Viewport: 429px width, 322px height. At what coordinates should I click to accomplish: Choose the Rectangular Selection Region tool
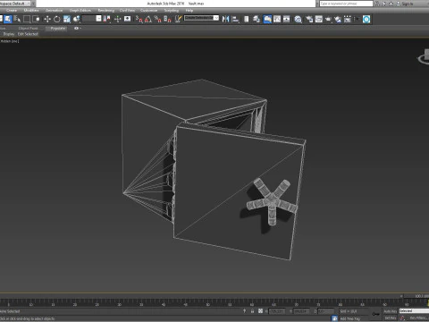[27, 19]
